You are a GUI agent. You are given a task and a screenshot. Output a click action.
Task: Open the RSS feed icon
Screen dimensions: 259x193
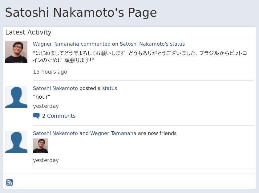(10, 183)
